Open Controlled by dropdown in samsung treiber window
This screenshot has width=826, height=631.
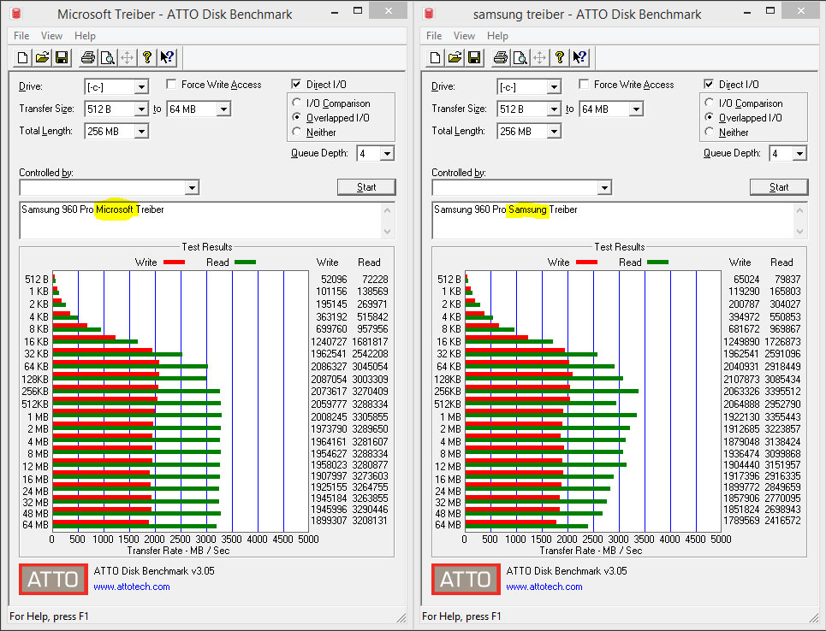[x=604, y=187]
